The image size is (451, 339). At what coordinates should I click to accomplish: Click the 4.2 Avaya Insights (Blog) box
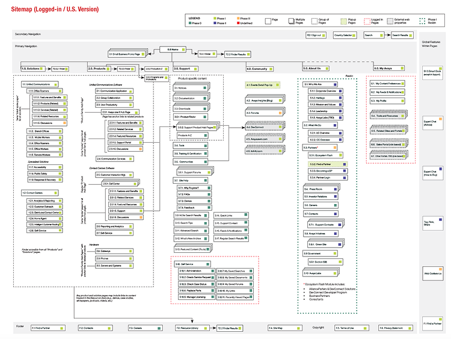point(264,101)
